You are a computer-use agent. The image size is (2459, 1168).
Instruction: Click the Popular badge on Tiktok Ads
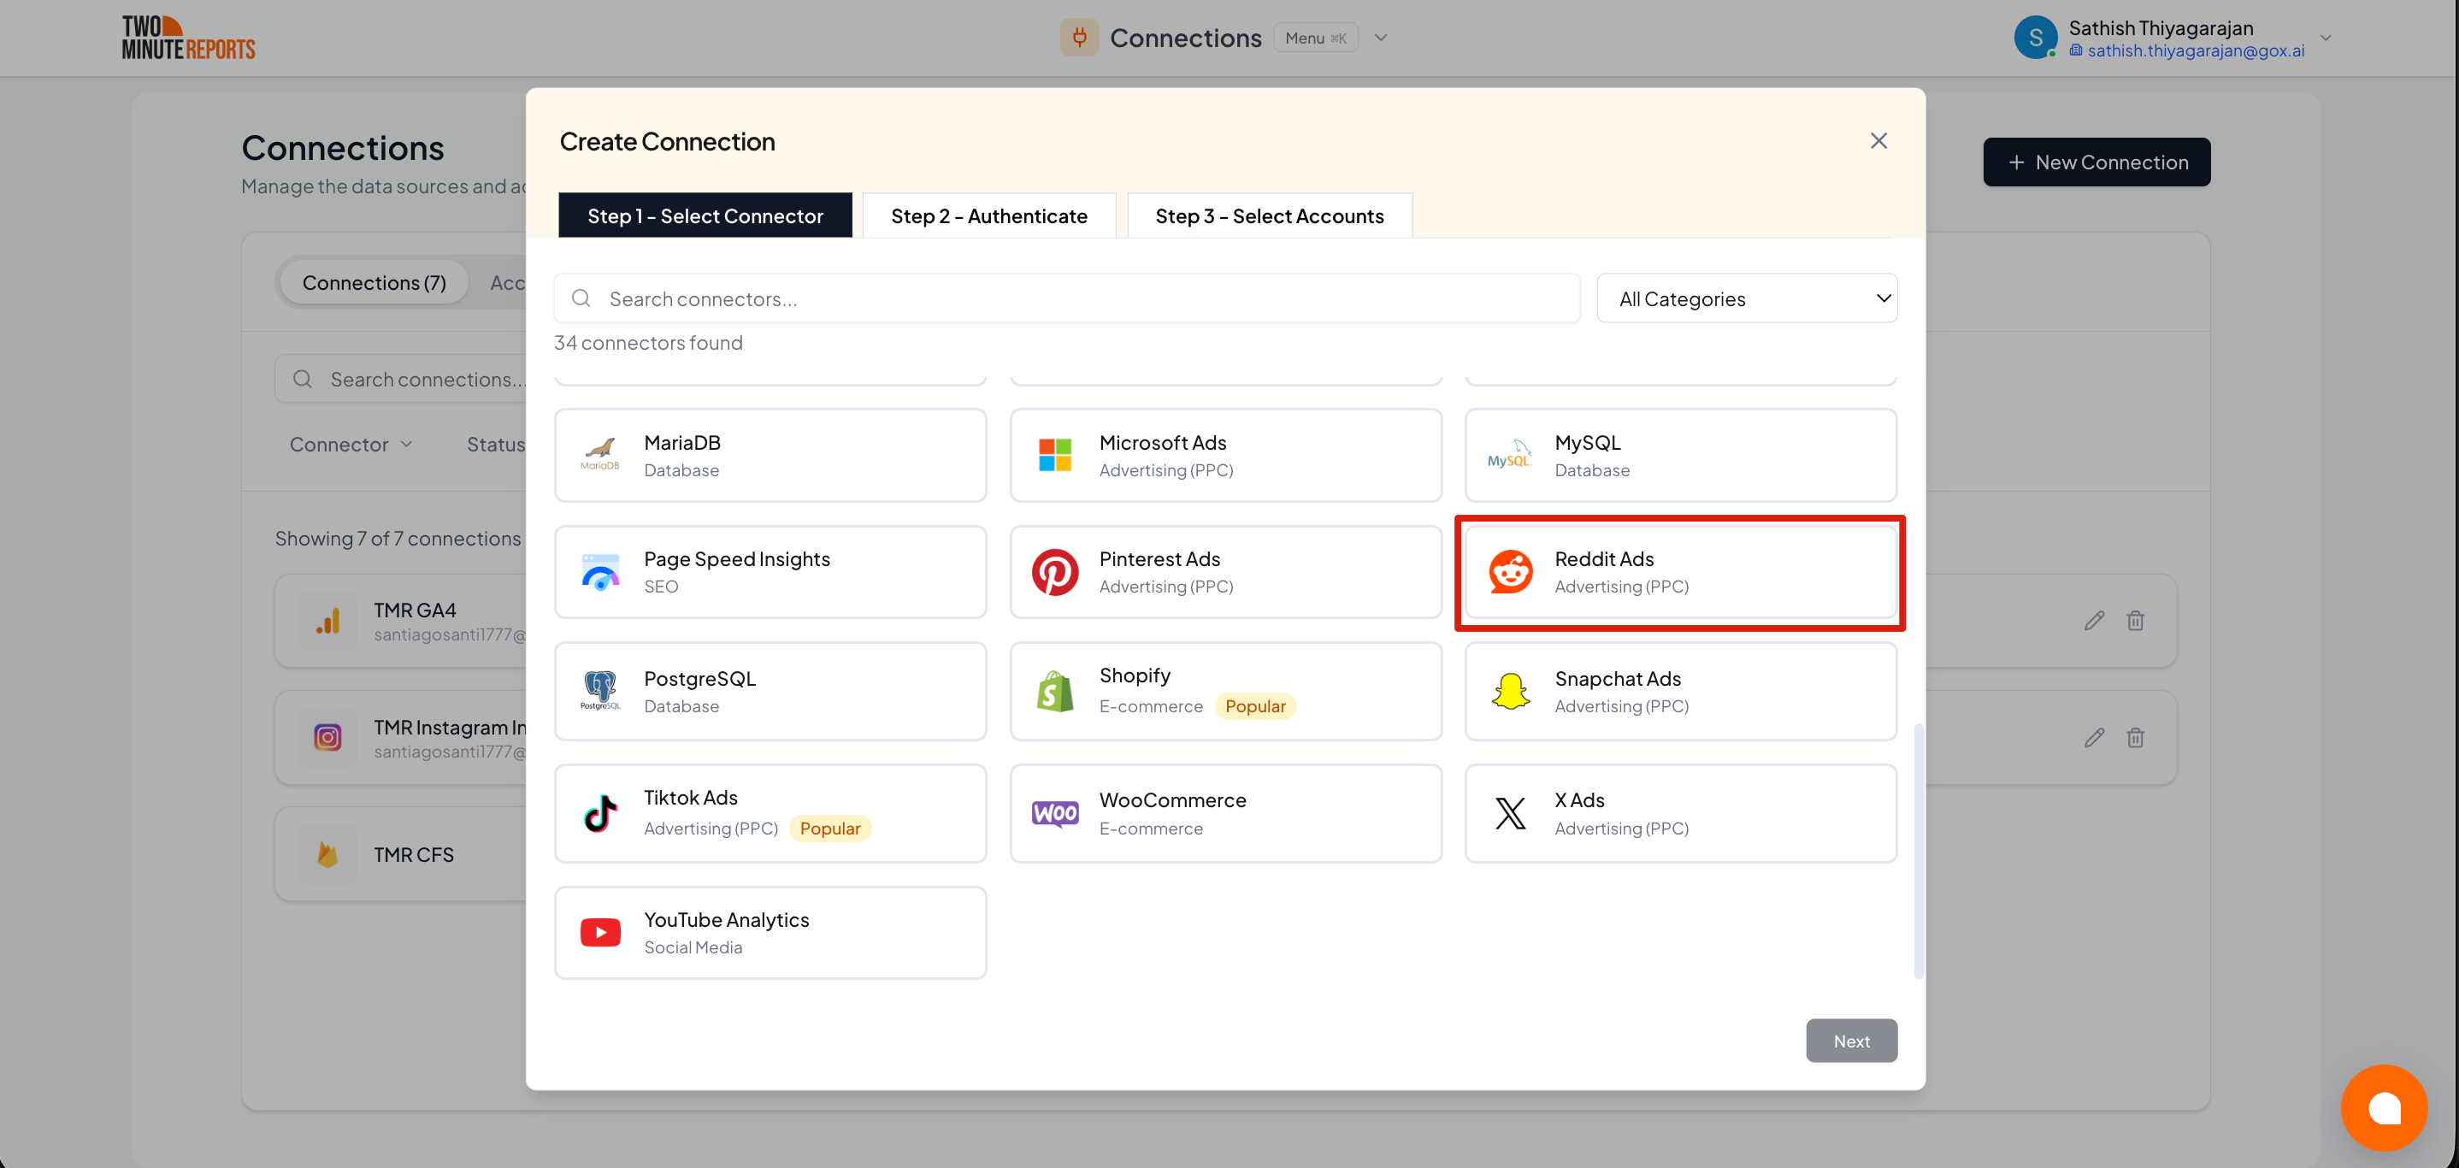829,829
